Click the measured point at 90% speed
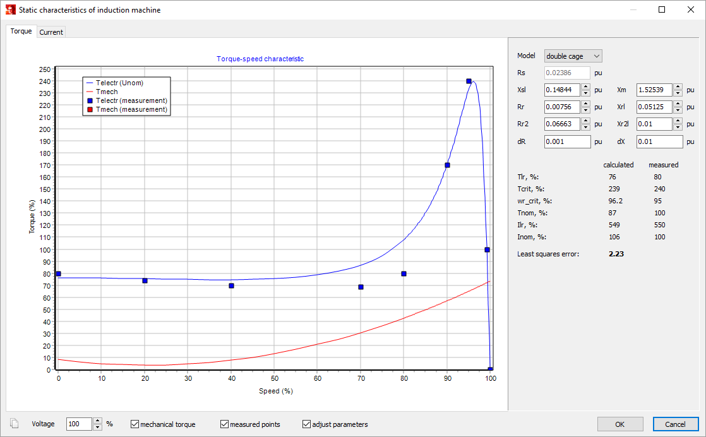 click(x=447, y=165)
